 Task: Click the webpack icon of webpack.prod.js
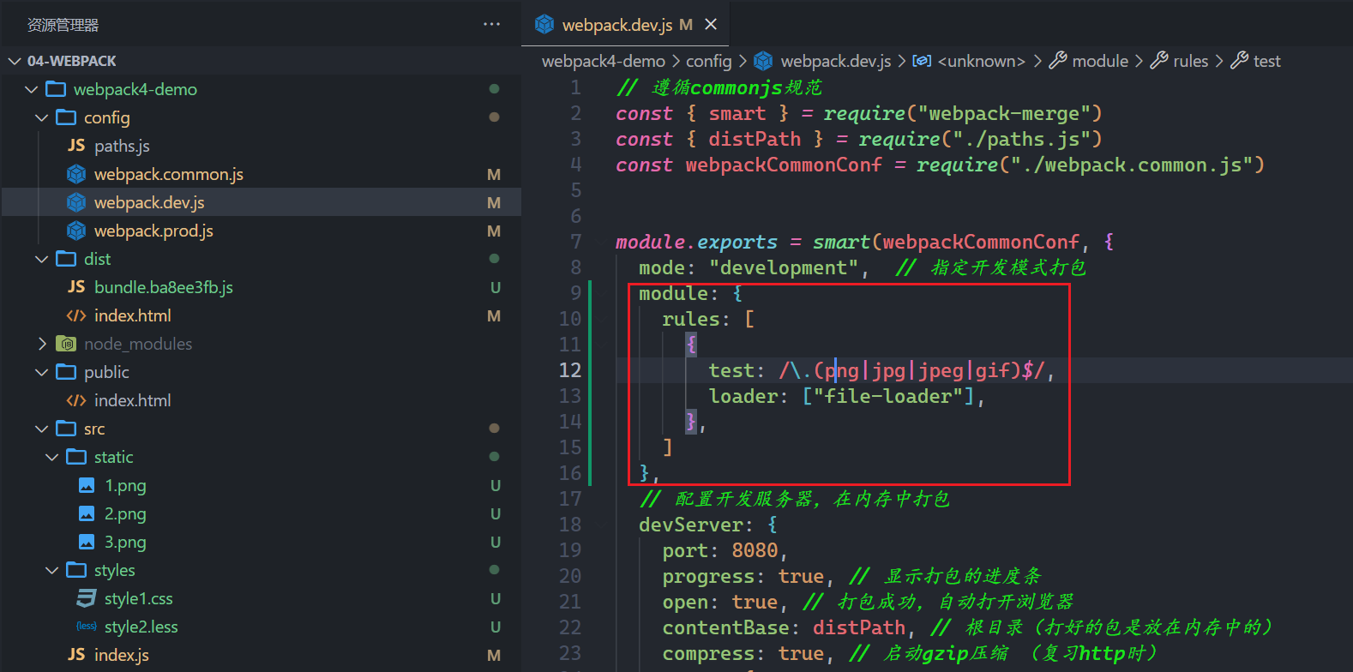76,231
